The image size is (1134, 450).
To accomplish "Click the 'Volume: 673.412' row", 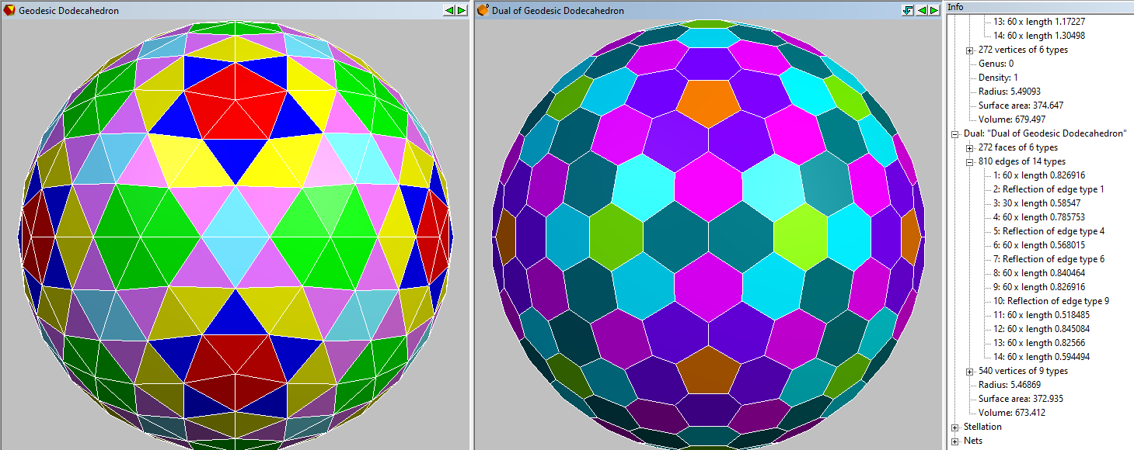I will (1012, 413).
